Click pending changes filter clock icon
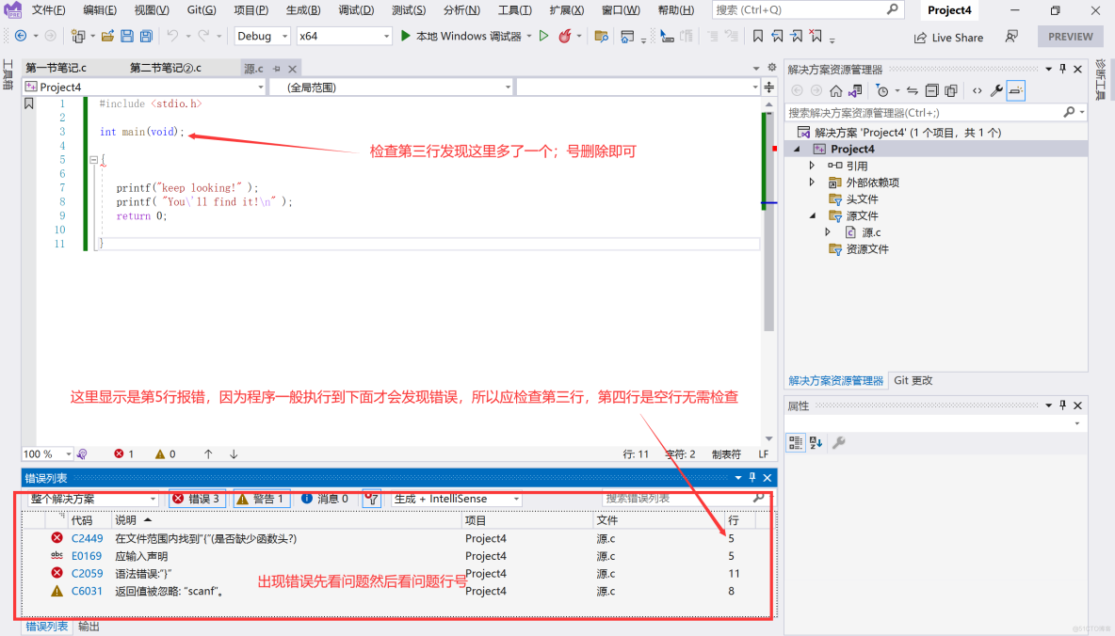Screen dimensions: 1115x636 pos(881,90)
